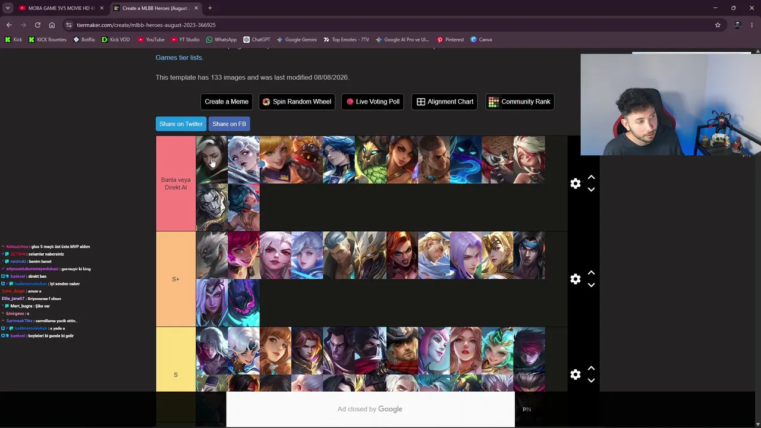Image resolution: width=761 pixels, height=428 pixels.
Task: Open the Top Emotes - 7TV bookmark
Action: point(346,39)
